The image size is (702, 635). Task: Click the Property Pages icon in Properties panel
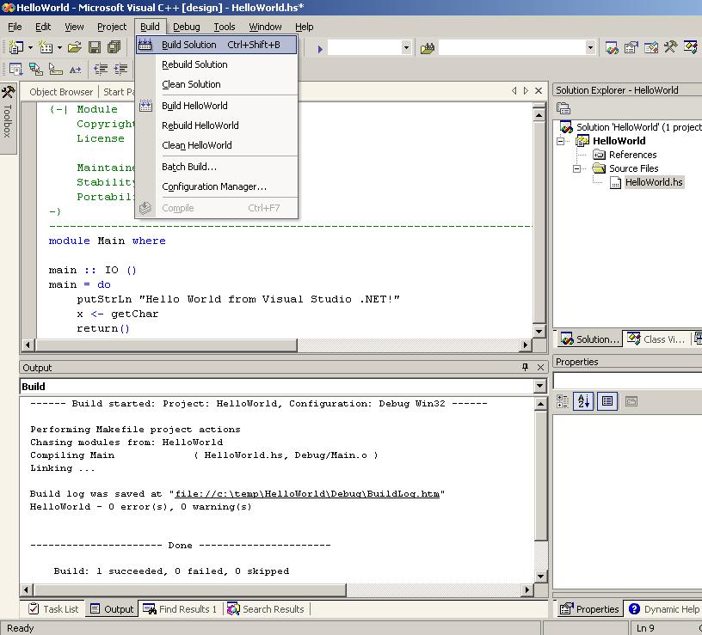[x=631, y=401]
